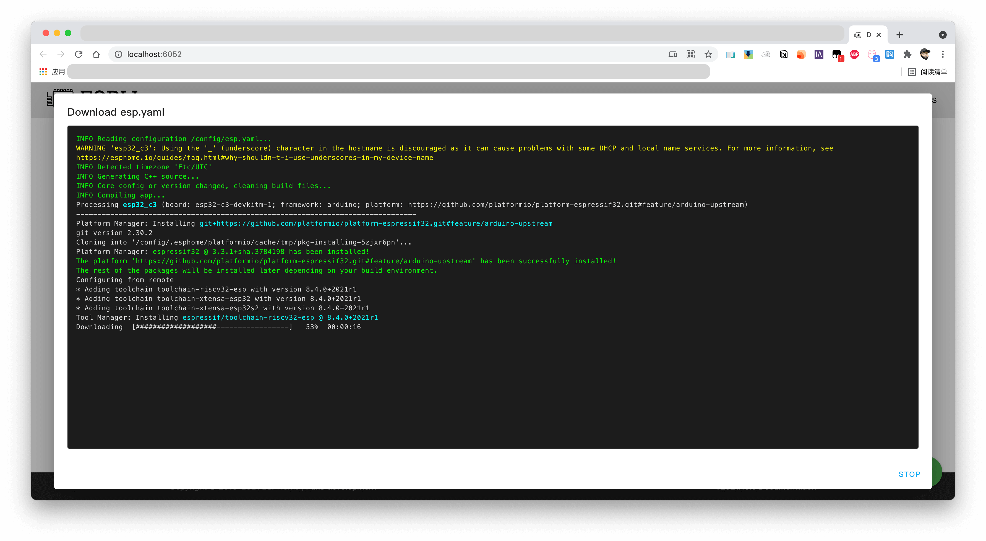Image resolution: width=986 pixels, height=541 pixels.
Task: View site information icon beside the URL
Action: 119,54
